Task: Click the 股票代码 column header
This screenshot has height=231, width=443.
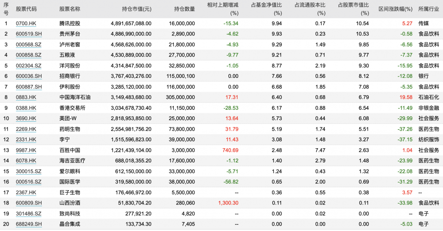Action: tap(26, 9)
